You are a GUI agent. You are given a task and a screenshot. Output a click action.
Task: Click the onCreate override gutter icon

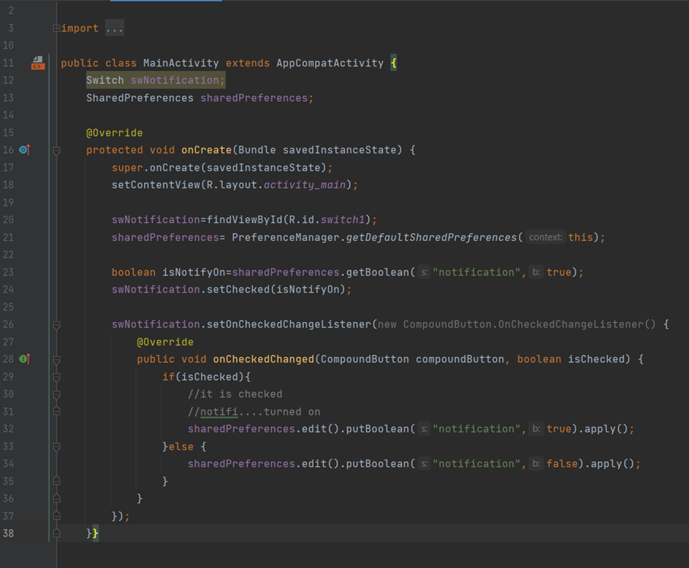tap(24, 150)
